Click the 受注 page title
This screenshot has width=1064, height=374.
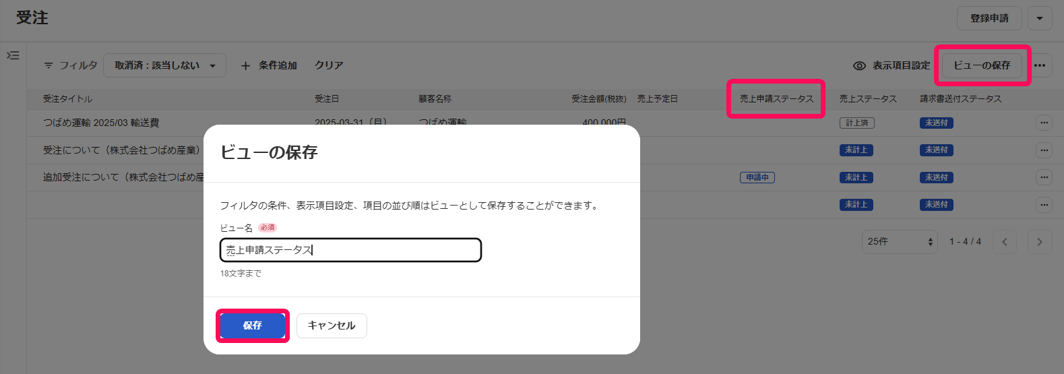click(32, 18)
